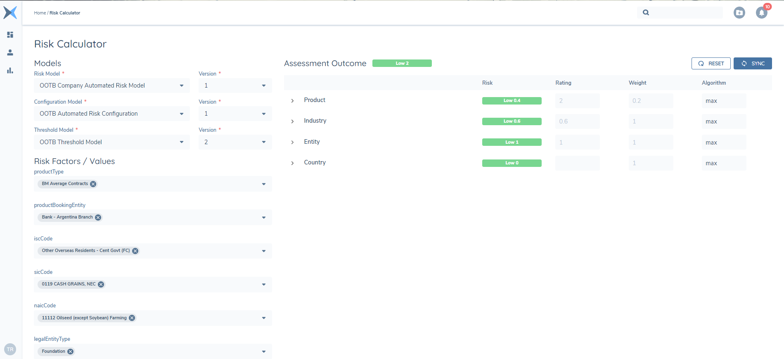784x359 pixels.
Task: Click the SYNC button
Action: click(x=752, y=64)
